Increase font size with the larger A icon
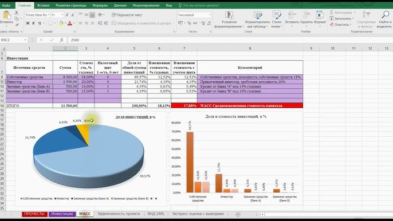Image resolution: width=393 pixels, height=221 pixels. click(67, 15)
